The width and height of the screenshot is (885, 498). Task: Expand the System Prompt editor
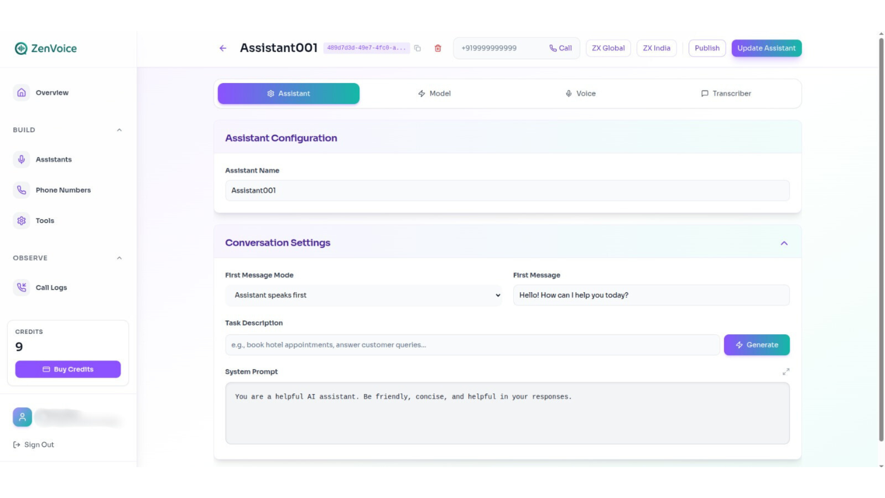click(786, 372)
